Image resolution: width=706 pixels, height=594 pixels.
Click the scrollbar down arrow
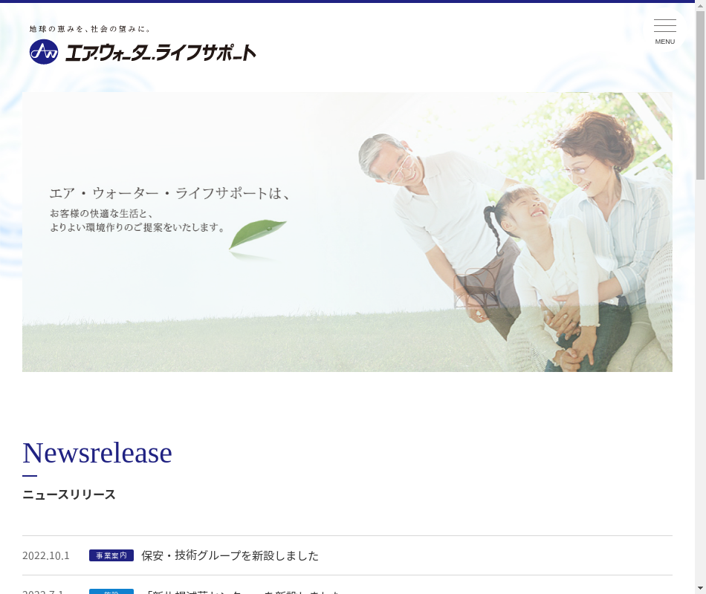(x=700, y=588)
